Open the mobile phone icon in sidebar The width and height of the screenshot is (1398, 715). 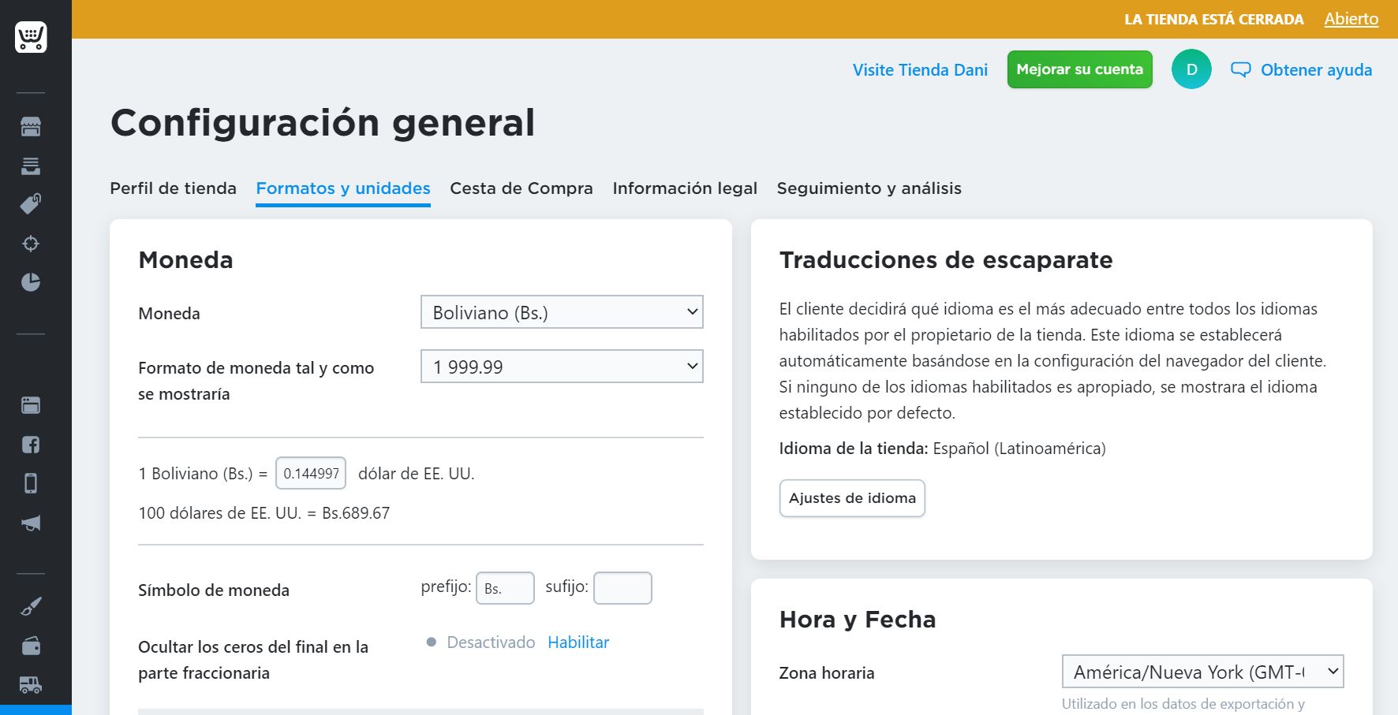(x=31, y=483)
